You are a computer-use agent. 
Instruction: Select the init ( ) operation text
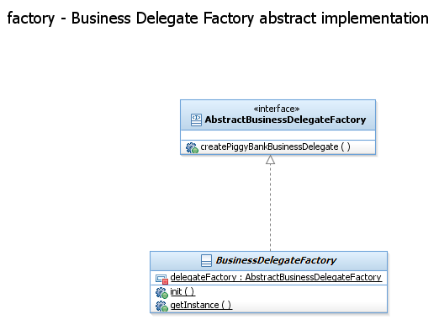pyautogui.click(x=182, y=291)
